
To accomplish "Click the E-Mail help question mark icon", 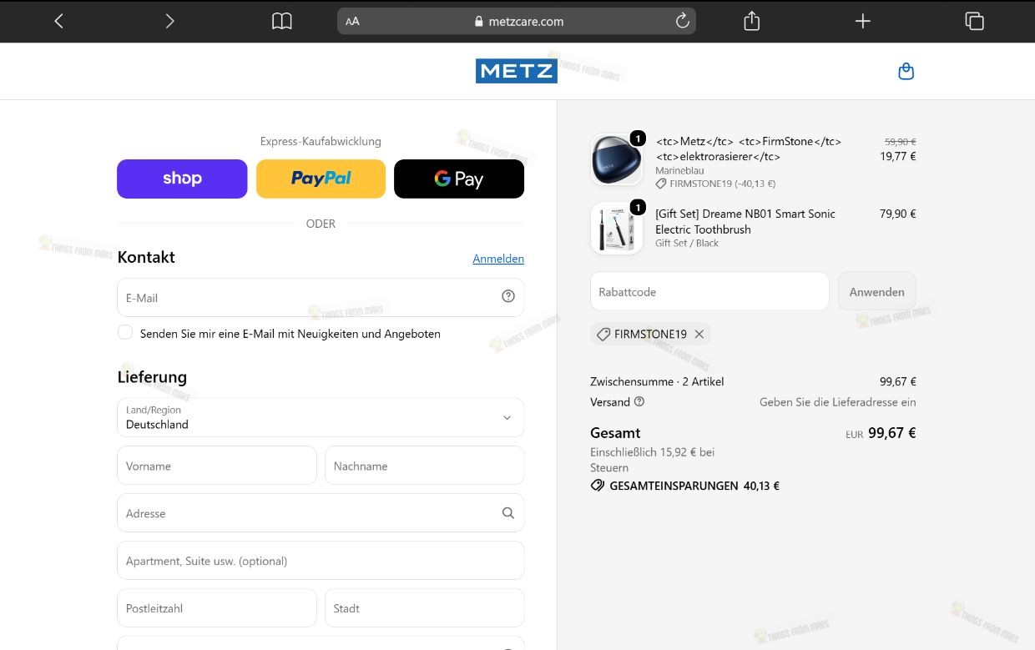I will click(508, 296).
